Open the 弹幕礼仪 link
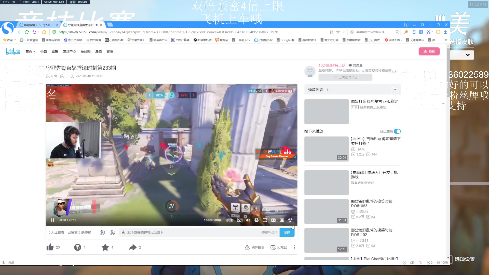489x275 pixels. point(269,232)
